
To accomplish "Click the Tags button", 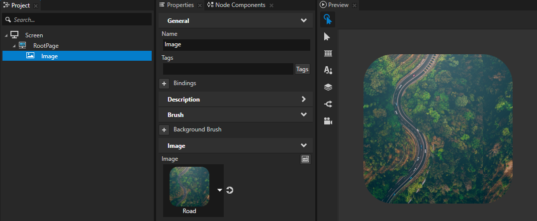I will click(x=302, y=69).
